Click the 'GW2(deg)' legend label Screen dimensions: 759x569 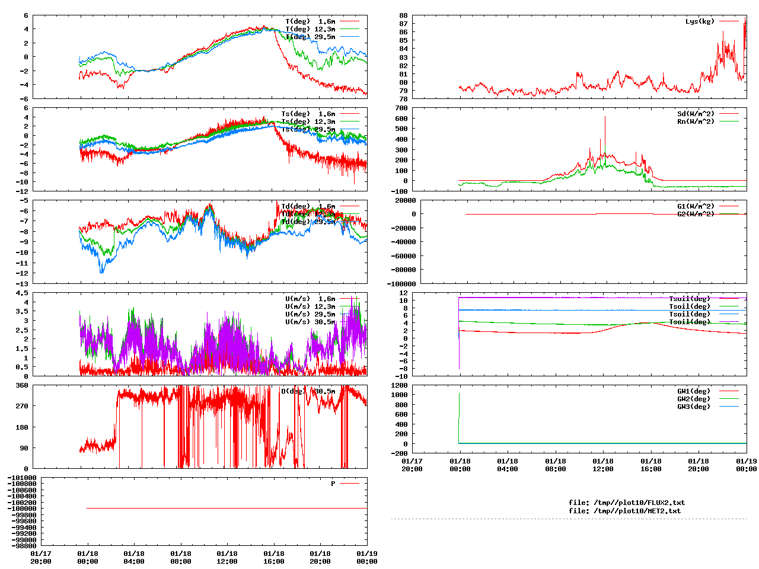point(694,399)
